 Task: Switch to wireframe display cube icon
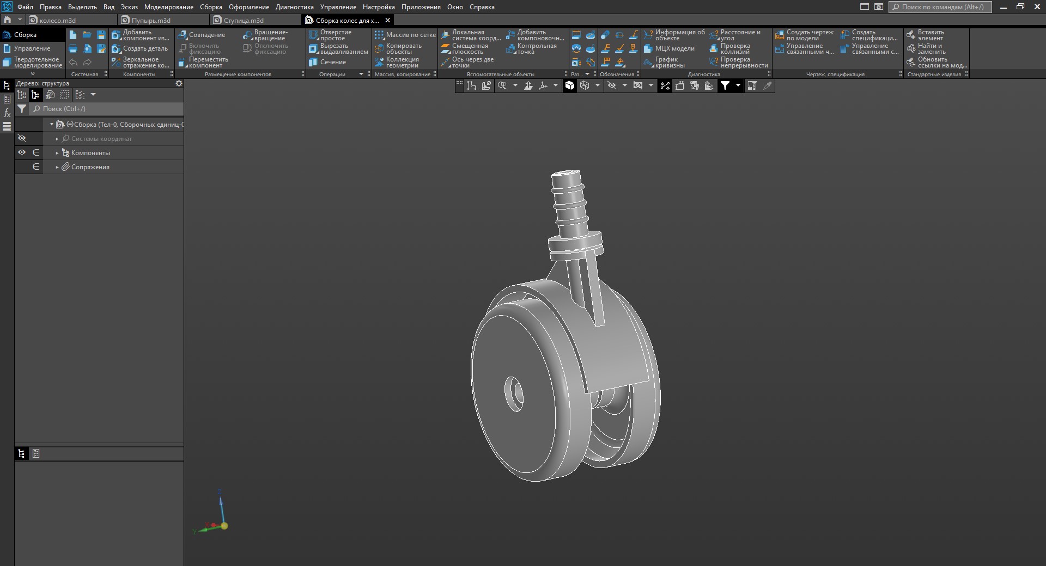pos(585,85)
